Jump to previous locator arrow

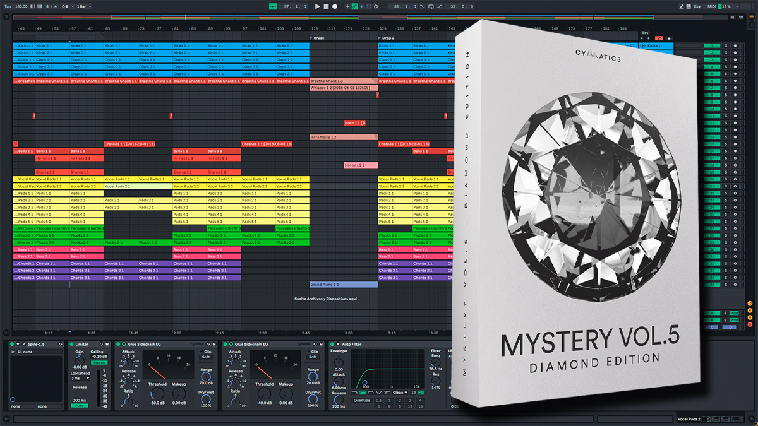point(642,38)
